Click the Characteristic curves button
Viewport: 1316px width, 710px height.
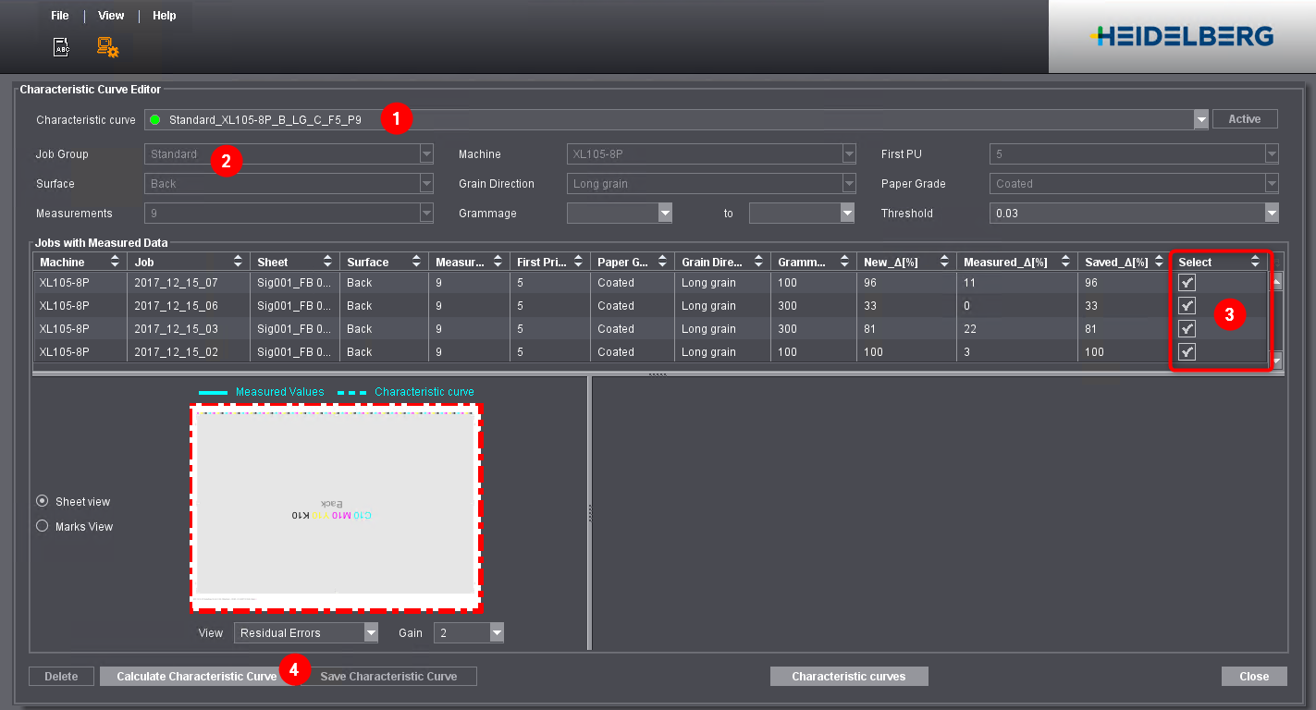tap(849, 676)
